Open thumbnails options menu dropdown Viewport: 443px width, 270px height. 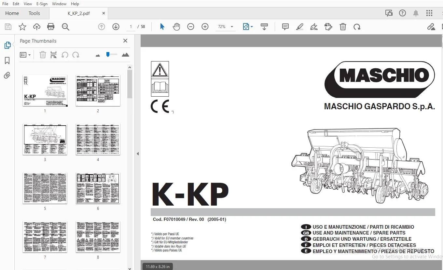(x=25, y=55)
